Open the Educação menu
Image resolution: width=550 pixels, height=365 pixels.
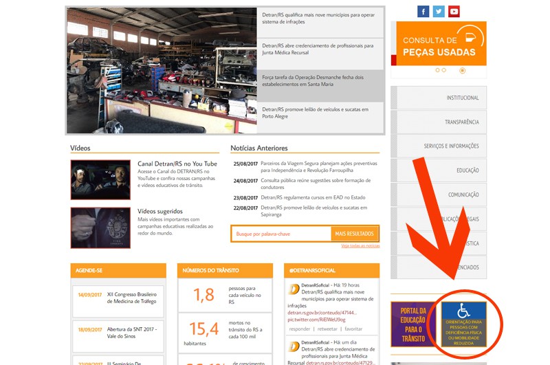pyautogui.click(x=439, y=170)
